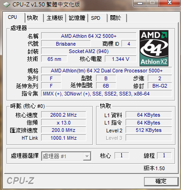The width and height of the screenshot is (181, 190).
Task: Click the specification field Dual Core Processor 5000+
Action: click(x=107, y=71)
